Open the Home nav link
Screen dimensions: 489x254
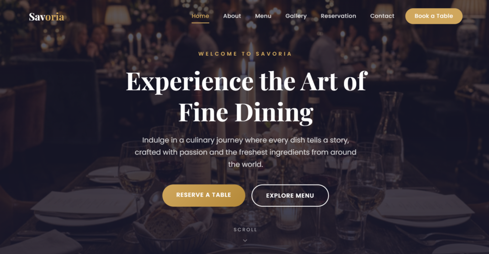point(200,16)
